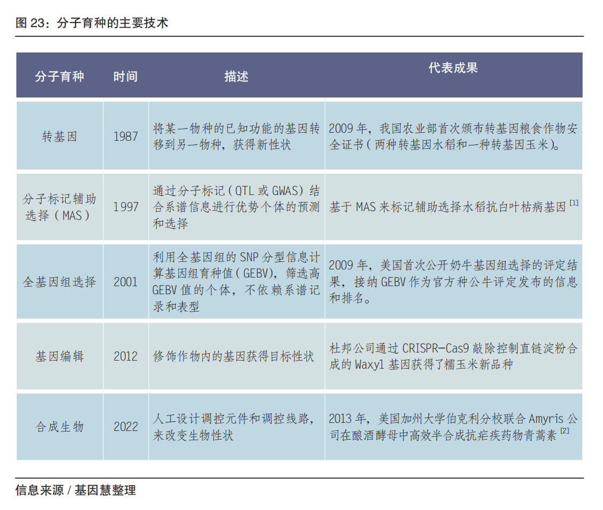Select the 全基因组选择 row label

[59, 282]
